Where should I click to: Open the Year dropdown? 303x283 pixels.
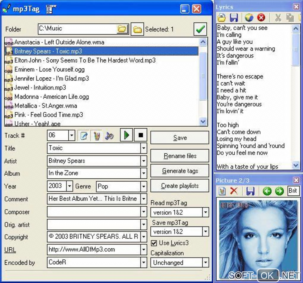coord(70,186)
